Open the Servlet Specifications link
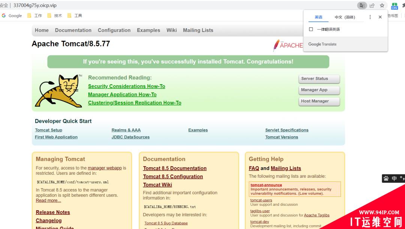This screenshot has width=405, height=229. click(x=287, y=130)
